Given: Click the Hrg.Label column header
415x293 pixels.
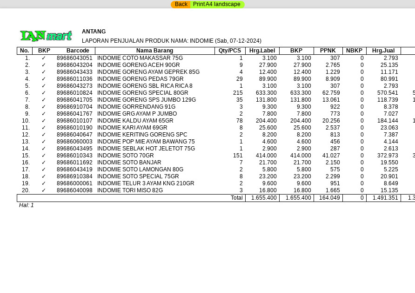Looking at the screenshot, I should [262, 51].
